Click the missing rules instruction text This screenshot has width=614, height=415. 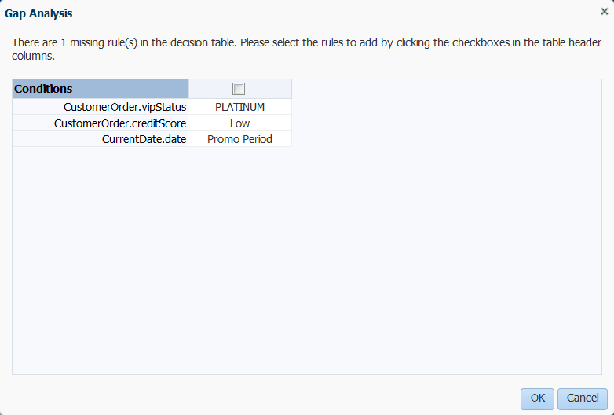(x=307, y=49)
